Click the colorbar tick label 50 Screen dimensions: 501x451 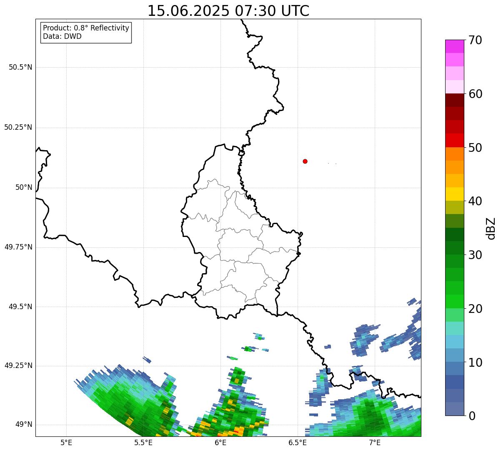click(475, 148)
